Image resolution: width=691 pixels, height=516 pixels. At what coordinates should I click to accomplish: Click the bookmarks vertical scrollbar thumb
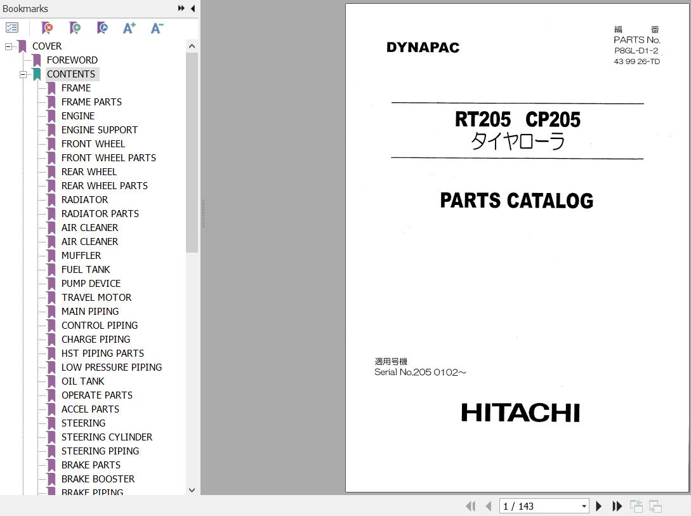[192, 152]
